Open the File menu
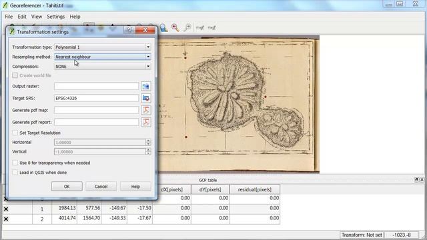The height and width of the screenshot is (240, 427). [x=9, y=17]
